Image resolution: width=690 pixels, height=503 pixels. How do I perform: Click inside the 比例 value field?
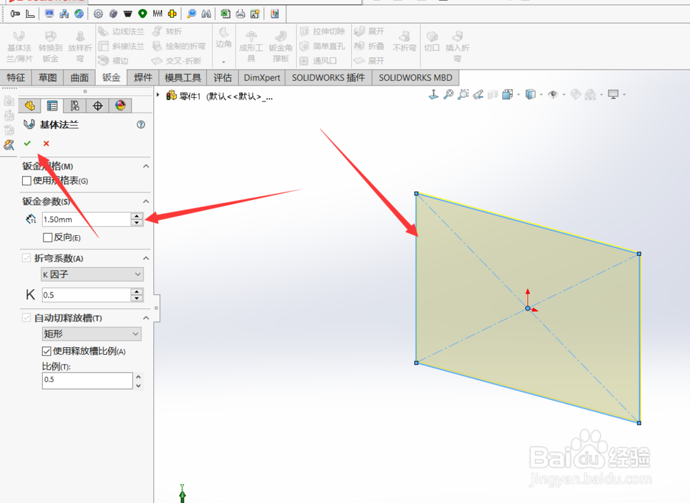point(87,380)
